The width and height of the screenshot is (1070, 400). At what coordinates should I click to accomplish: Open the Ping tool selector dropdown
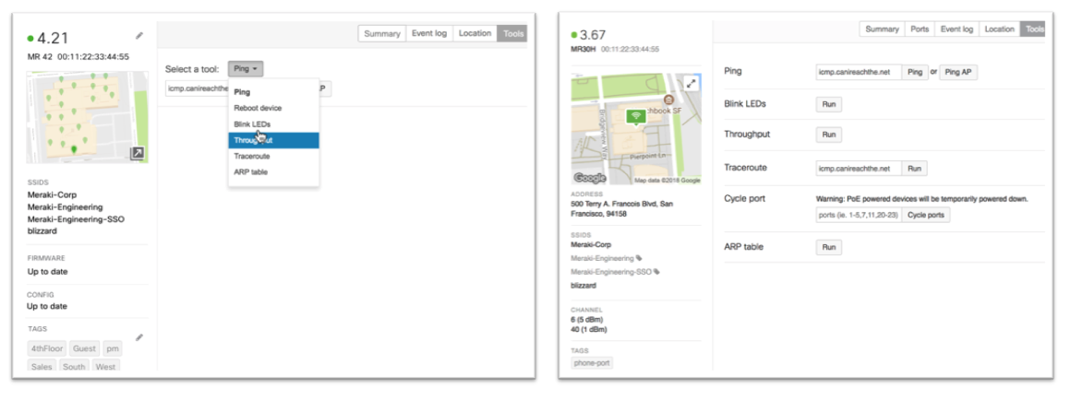click(246, 68)
